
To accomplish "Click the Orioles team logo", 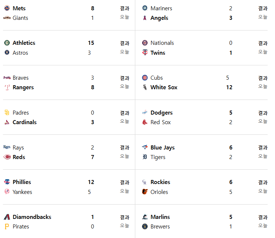I will (x=145, y=192).
